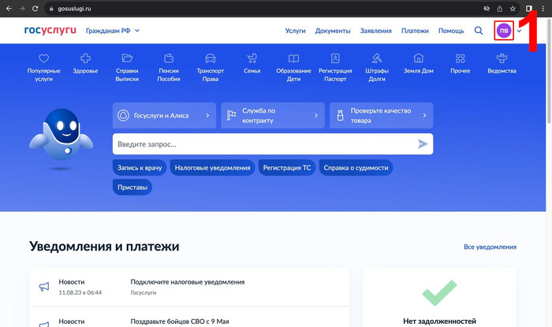The width and height of the screenshot is (552, 327).
Task: Open the Здоровье health category icon
Action: click(85, 59)
